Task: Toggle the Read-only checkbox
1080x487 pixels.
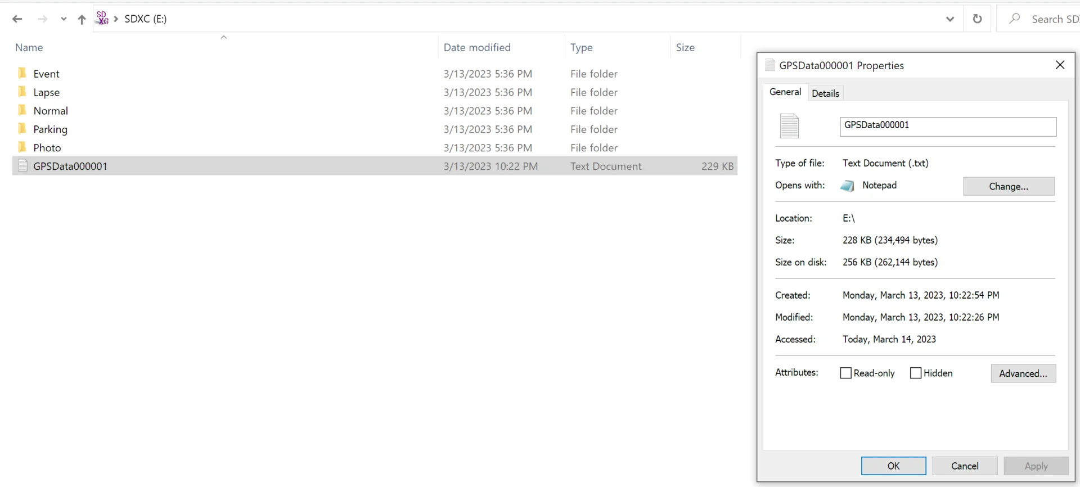Action: [x=845, y=373]
